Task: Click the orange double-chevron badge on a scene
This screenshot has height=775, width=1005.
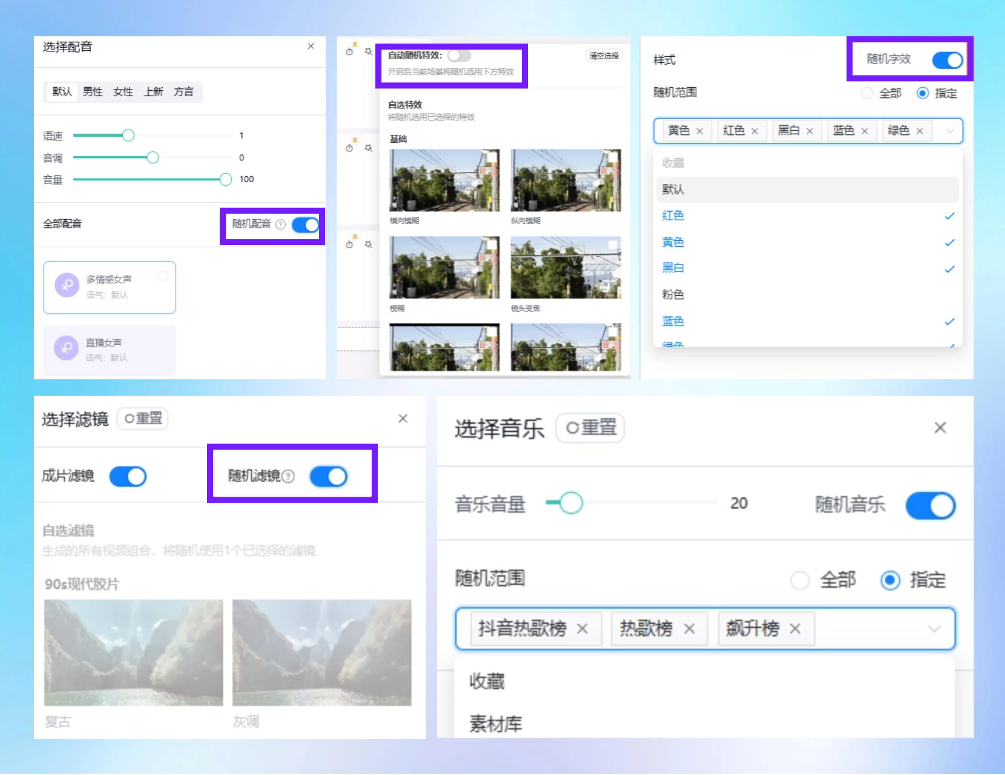Action: 354,43
